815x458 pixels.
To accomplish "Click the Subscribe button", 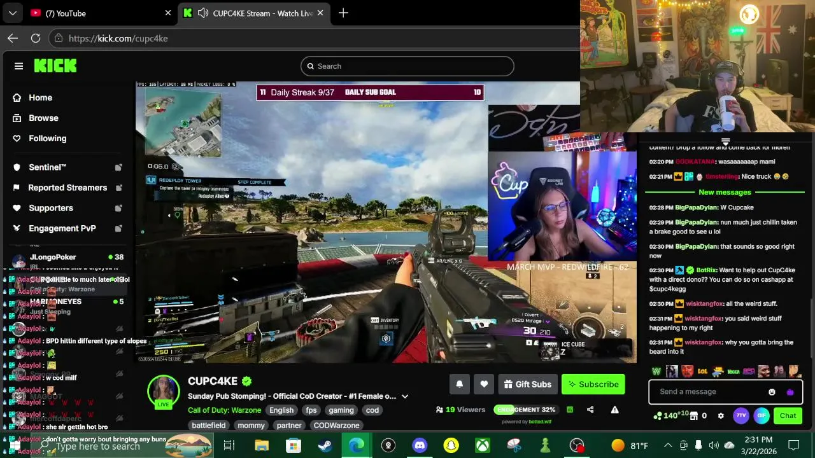I will click(593, 384).
